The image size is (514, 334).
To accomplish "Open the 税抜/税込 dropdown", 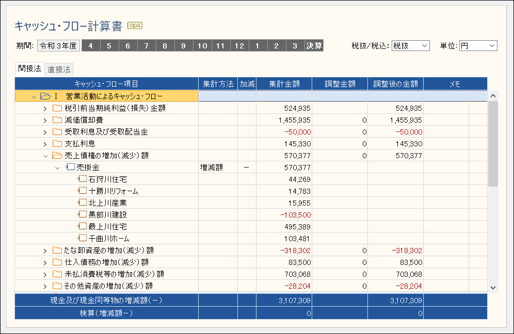I will (410, 46).
